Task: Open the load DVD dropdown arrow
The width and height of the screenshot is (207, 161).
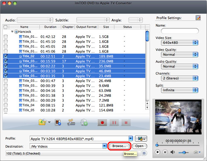Action: (49, 122)
